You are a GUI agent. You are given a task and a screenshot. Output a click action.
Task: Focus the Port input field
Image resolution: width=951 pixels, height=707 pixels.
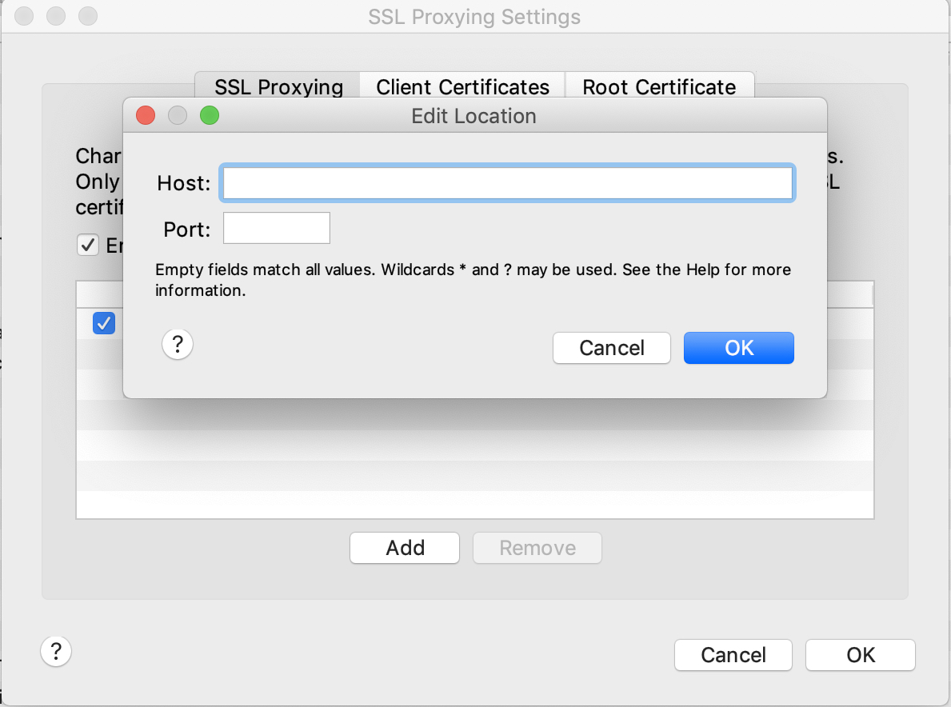tap(277, 228)
